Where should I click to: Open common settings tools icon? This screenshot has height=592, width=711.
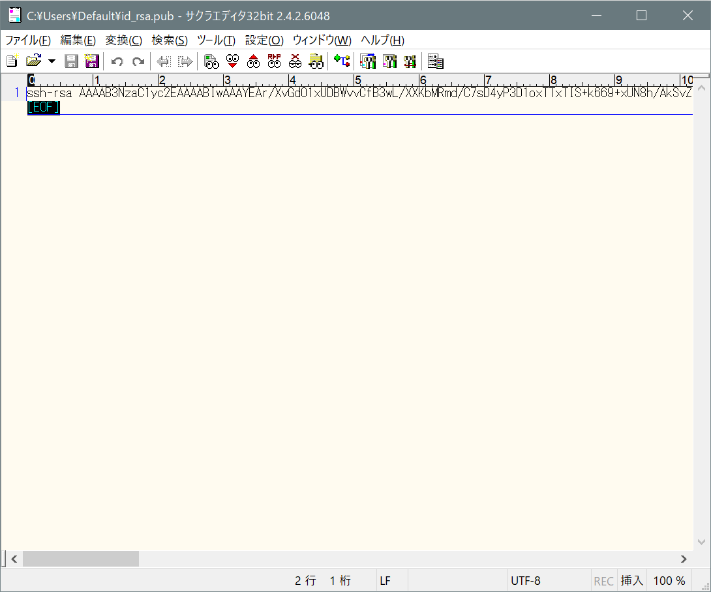coord(410,61)
